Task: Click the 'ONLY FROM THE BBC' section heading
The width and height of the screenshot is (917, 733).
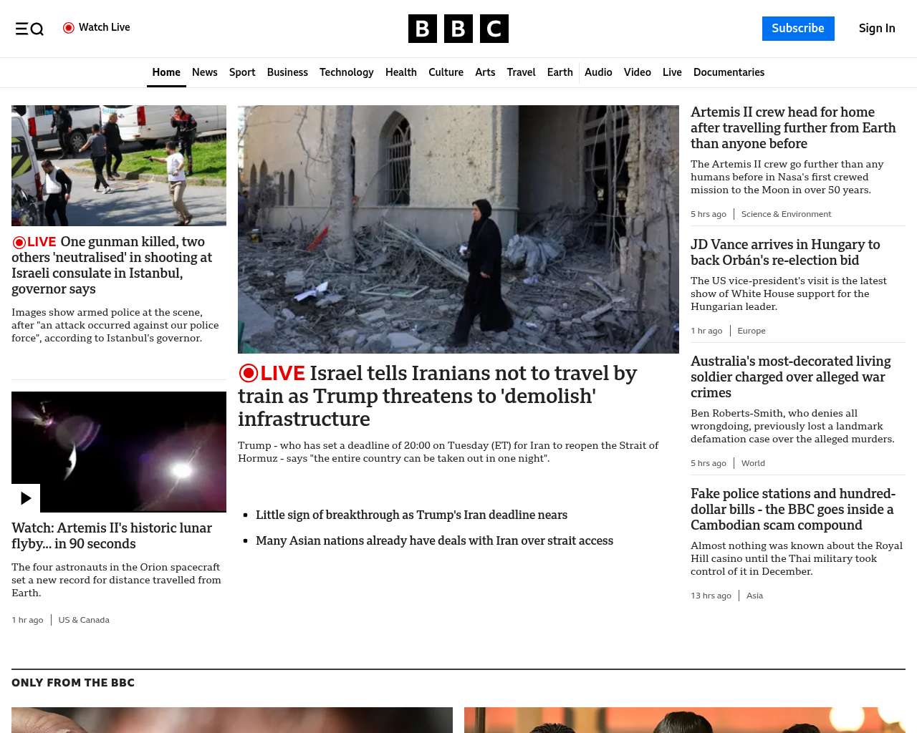Action: tap(73, 683)
